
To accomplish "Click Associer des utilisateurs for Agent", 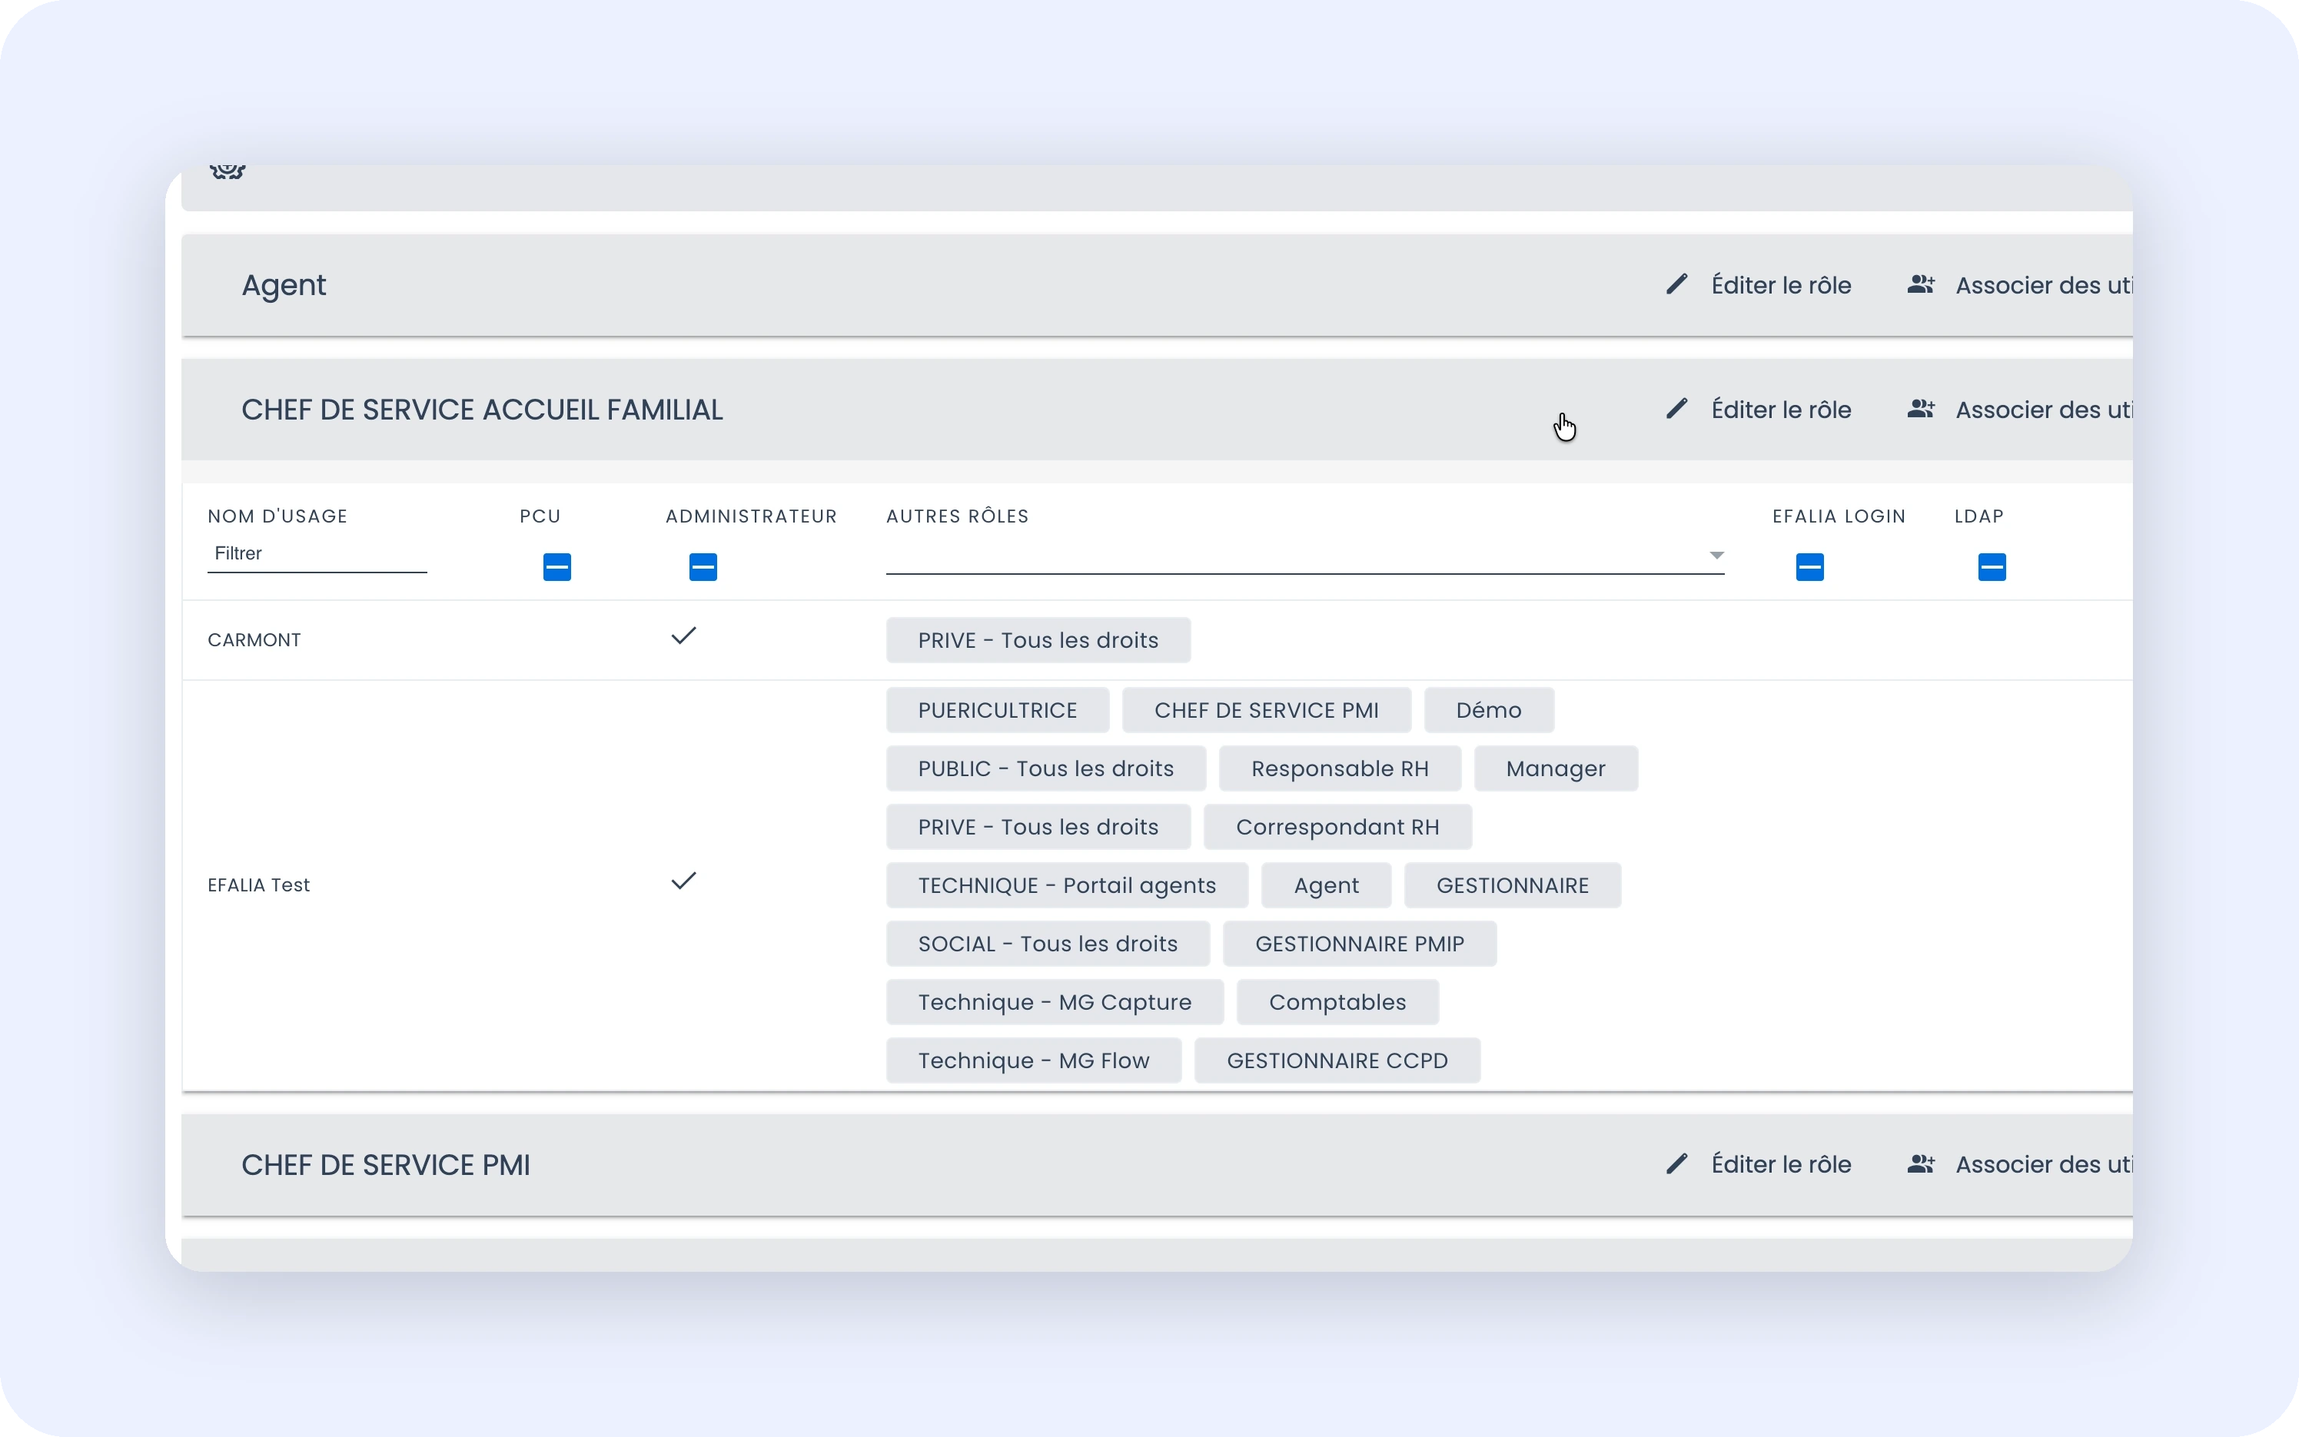I will [2043, 285].
